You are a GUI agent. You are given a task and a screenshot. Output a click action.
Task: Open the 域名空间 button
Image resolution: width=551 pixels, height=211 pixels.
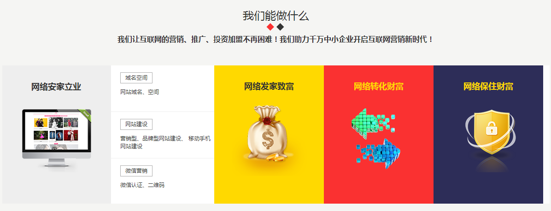136,78
